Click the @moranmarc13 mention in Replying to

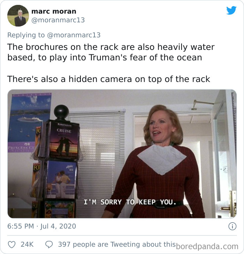pyautogui.click(x=74, y=35)
